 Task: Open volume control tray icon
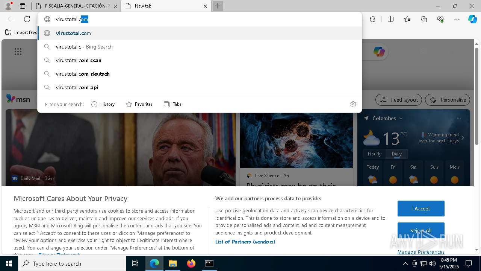pos(432,263)
